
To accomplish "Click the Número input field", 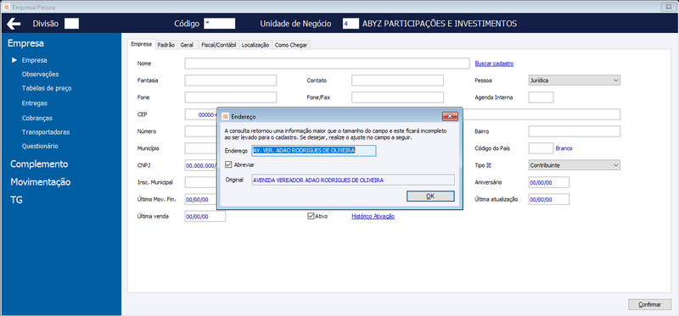I will pyautogui.click(x=201, y=131).
